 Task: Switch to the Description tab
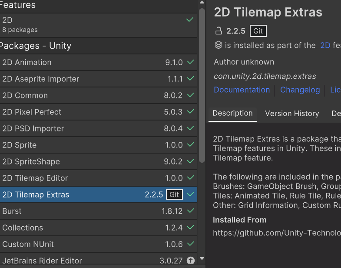pos(232,113)
